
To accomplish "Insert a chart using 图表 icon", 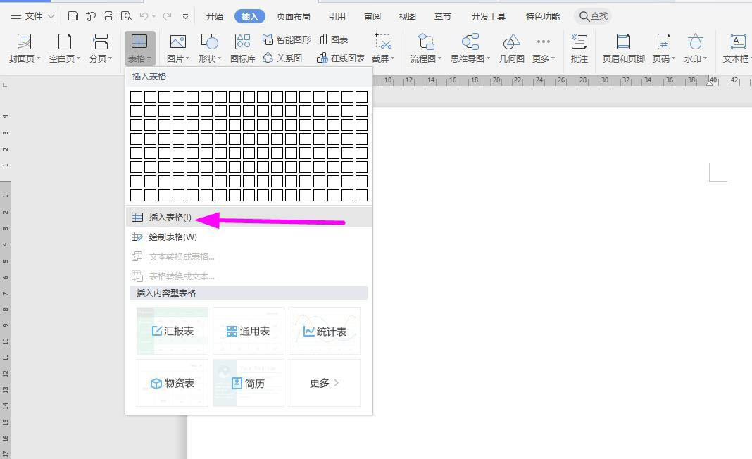I will pyautogui.click(x=333, y=40).
